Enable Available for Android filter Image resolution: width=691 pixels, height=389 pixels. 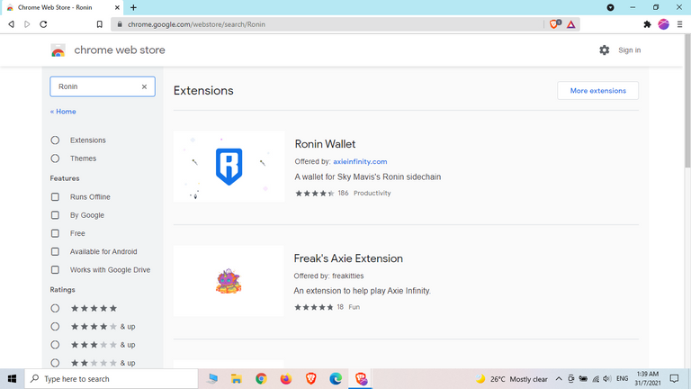55,251
